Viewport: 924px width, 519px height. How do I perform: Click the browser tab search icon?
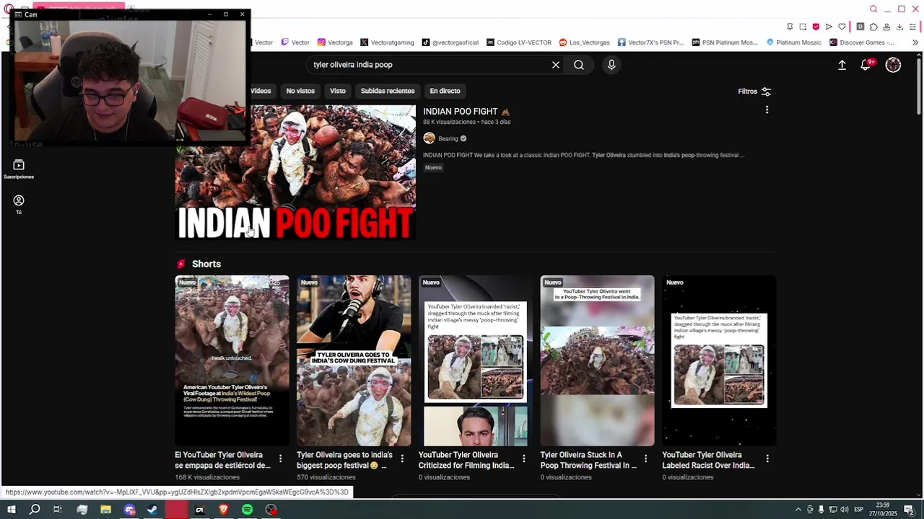point(873,9)
